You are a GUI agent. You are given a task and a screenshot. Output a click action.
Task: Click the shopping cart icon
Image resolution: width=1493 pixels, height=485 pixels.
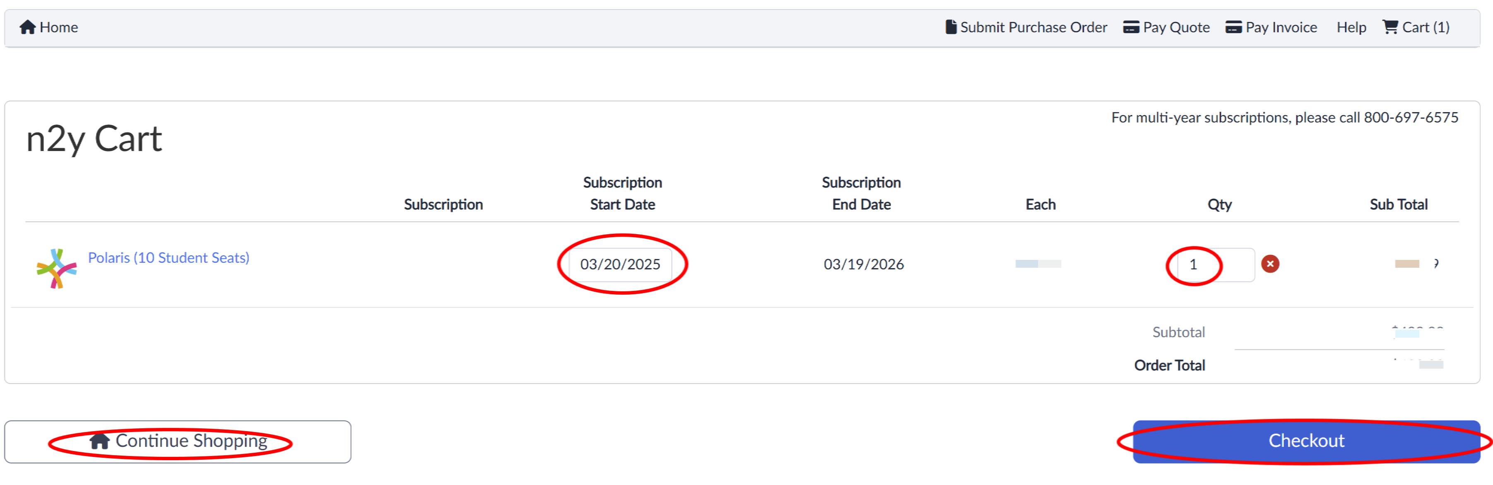[x=1390, y=27]
